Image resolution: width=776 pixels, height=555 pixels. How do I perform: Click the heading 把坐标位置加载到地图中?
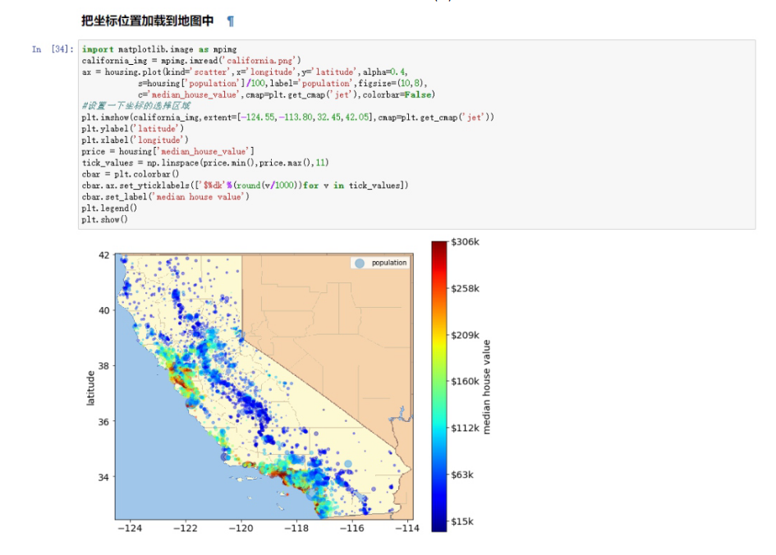coord(148,21)
